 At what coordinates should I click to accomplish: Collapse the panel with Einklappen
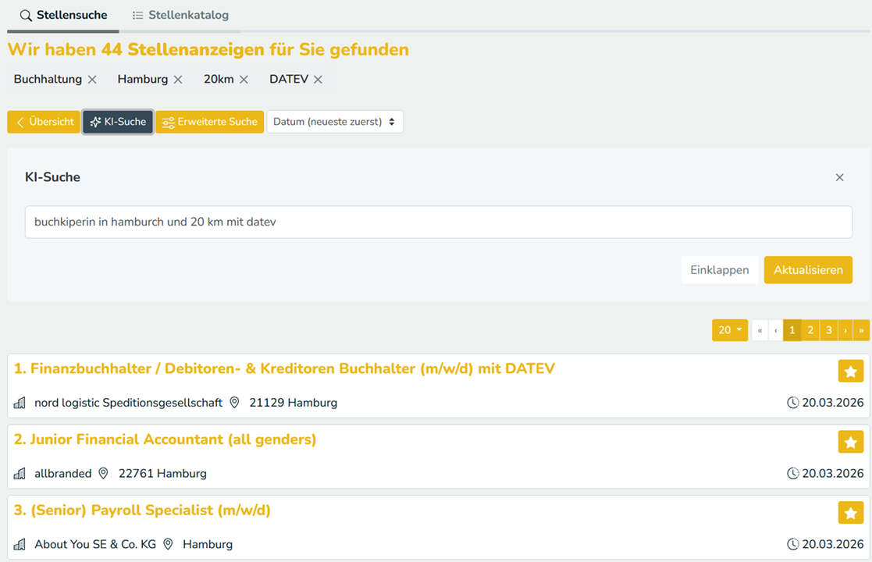(719, 270)
